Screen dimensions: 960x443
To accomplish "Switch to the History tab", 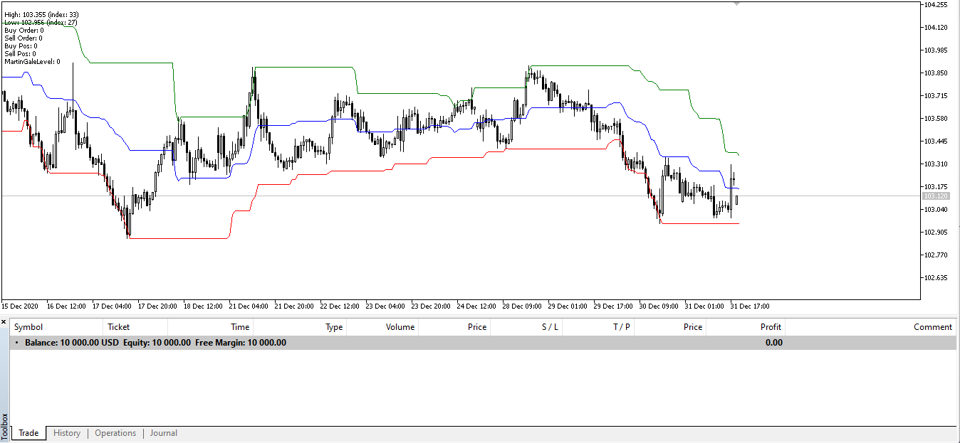I will point(67,433).
